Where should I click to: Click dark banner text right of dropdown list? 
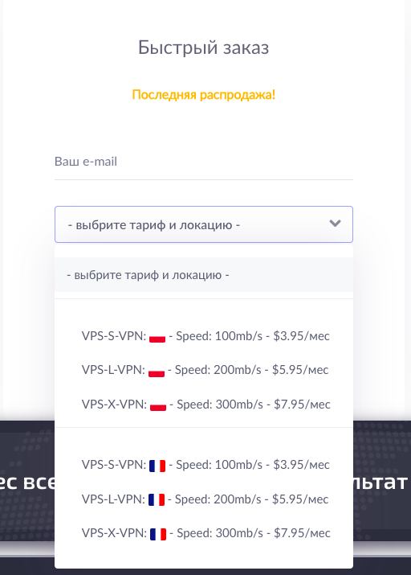(380, 482)
